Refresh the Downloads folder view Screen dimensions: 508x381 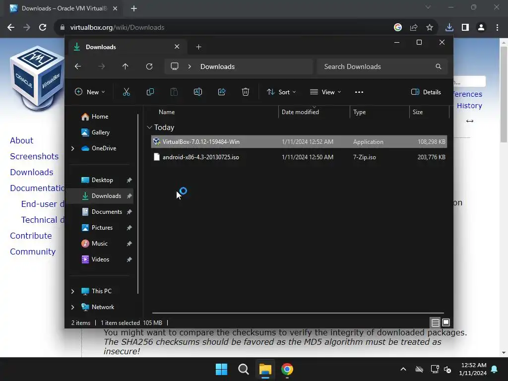coord(149,66)
